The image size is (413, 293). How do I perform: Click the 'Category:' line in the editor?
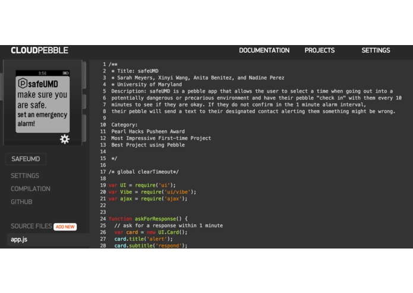coord(124,125)
